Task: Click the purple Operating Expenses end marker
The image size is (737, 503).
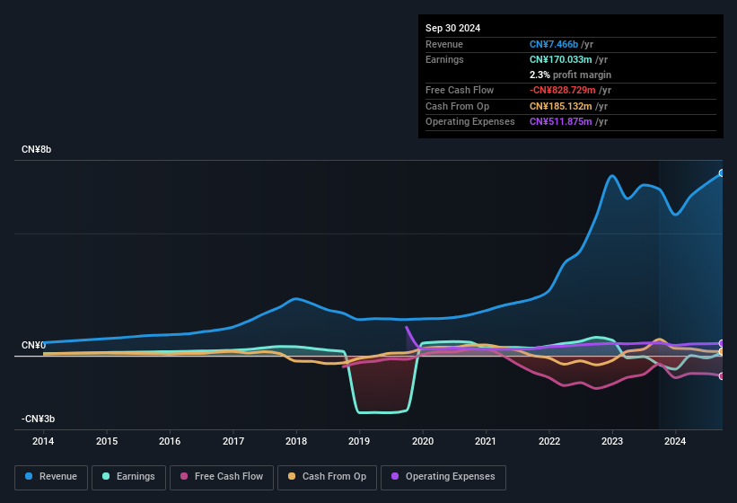Action: tap(721, 344)
